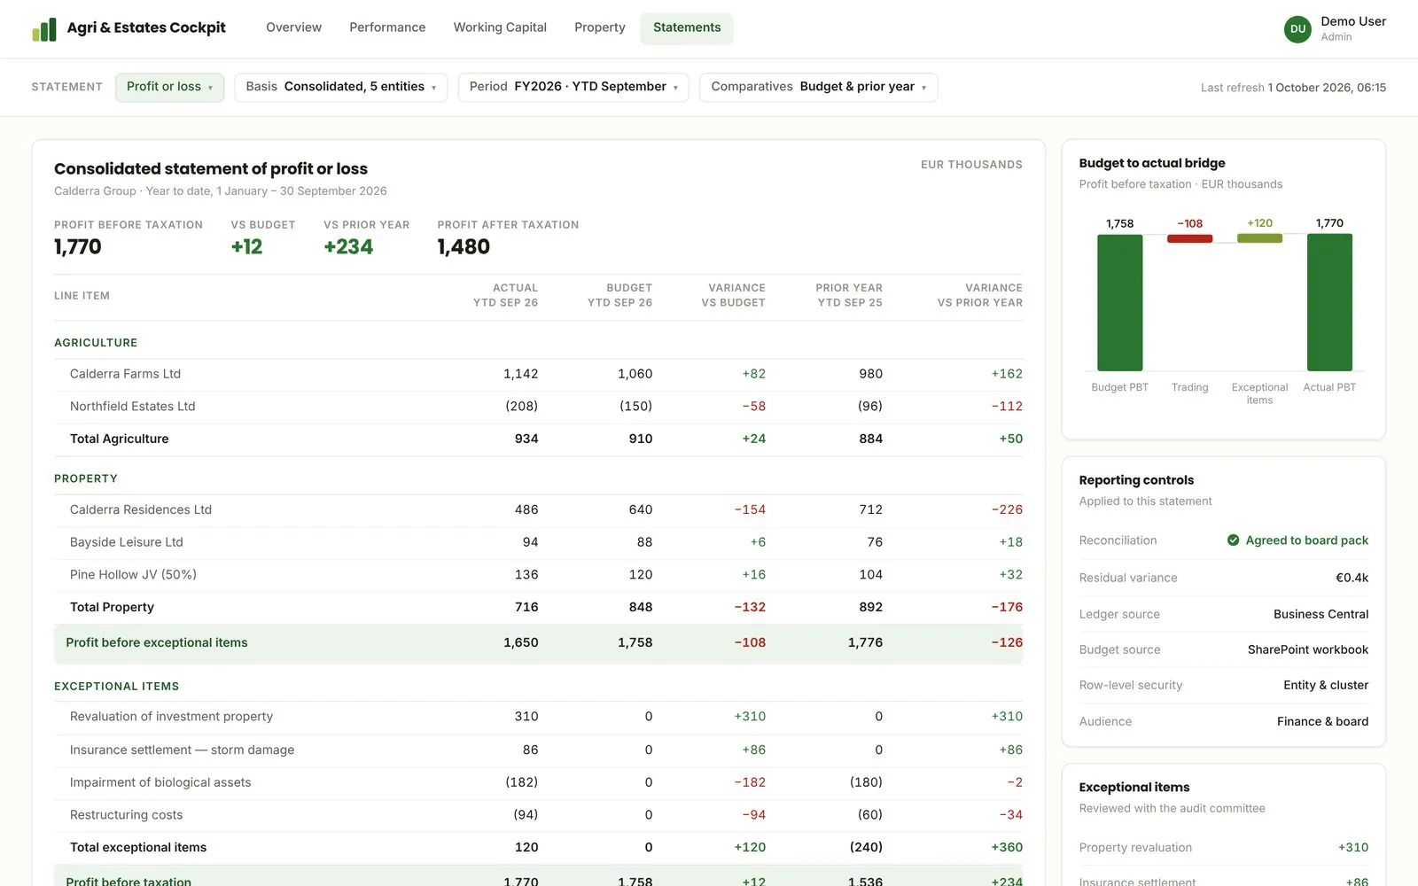Click the Exceptional items bar in the bridge chart
The width and height of the screenshot is (1418, 886).
click(x=1259, y=238)
